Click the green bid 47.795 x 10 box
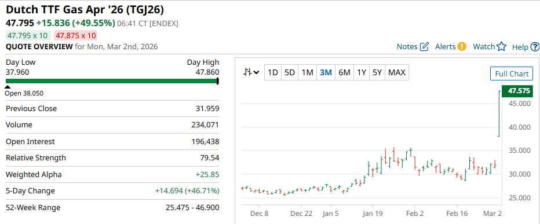The image size is (540, 224). [x=28, y=35]
